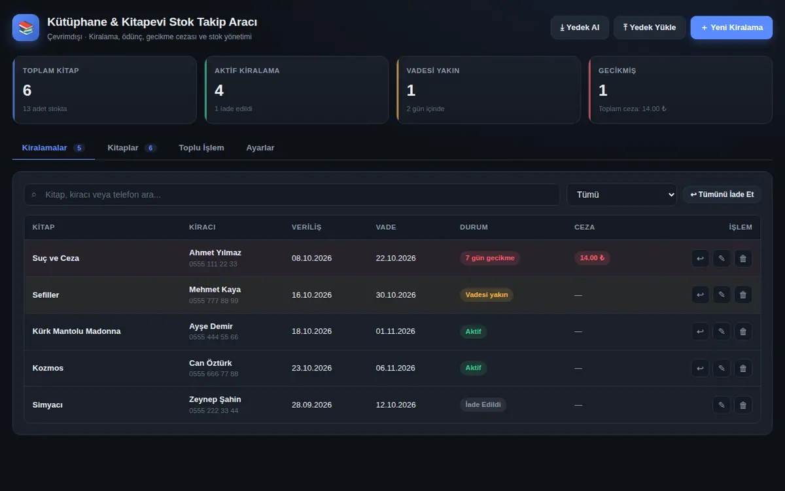The width and height of the screenshot is (785, 491).
Task: Delete the Simyacı rental record
Action: click(x=743, y=405)
